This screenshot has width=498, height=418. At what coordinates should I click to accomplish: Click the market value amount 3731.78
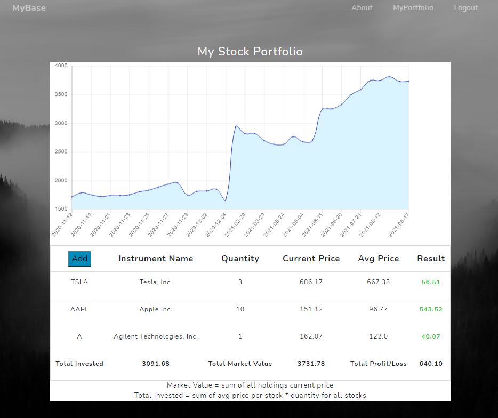pos(311,364)
